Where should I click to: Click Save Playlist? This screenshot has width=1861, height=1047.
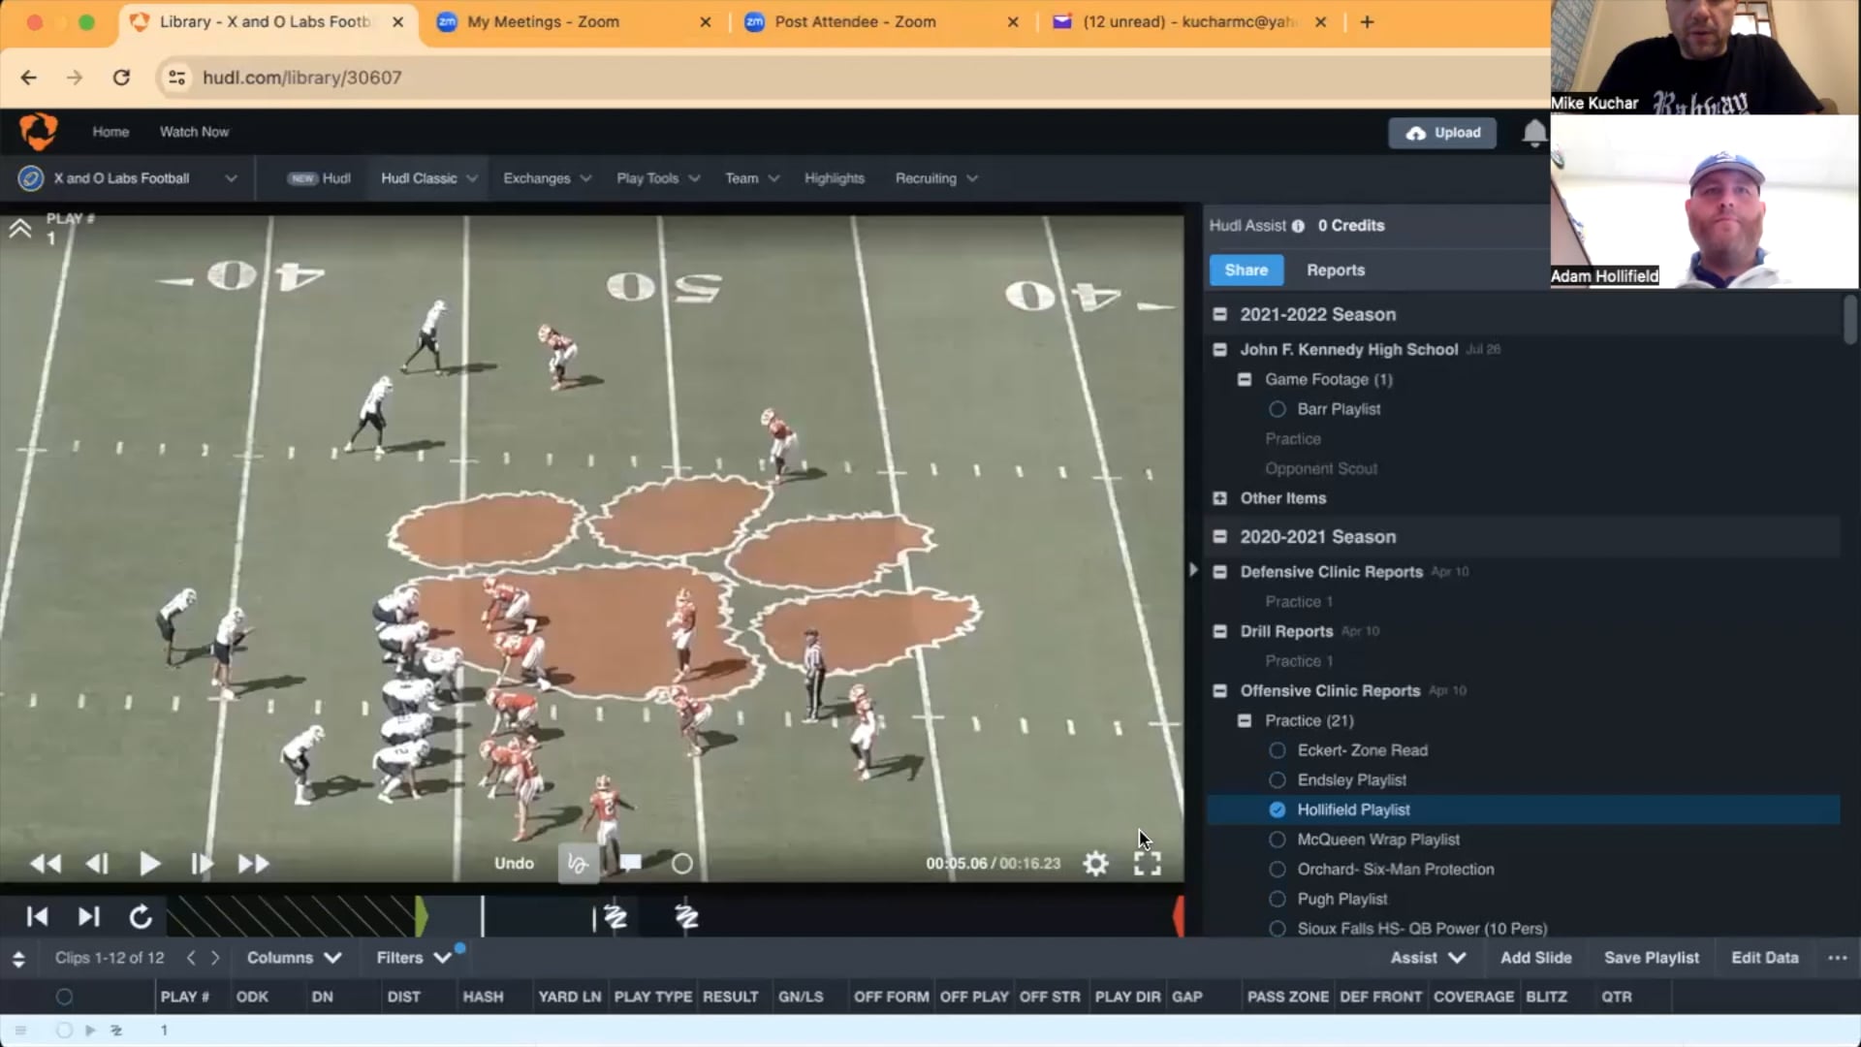click(x=1651, y=958)
